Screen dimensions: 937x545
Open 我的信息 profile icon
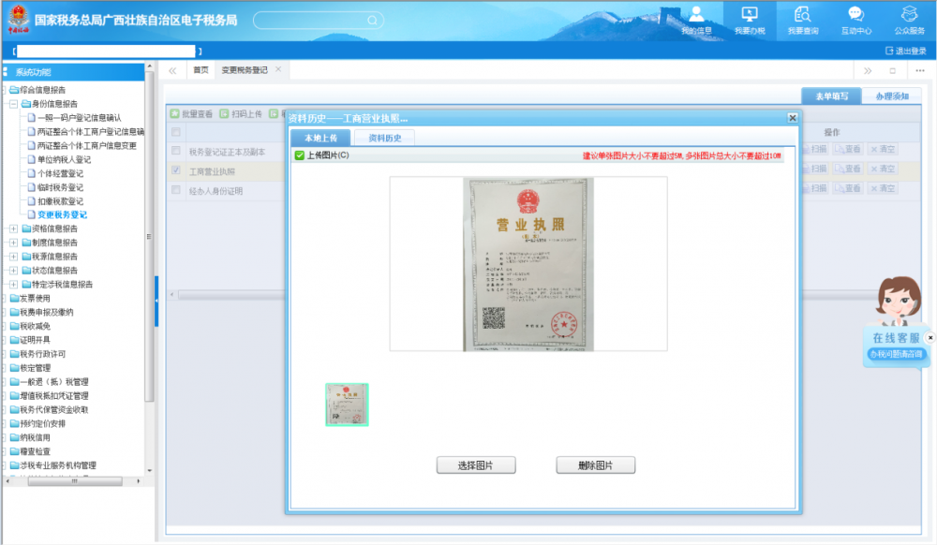tap(696, 14)
